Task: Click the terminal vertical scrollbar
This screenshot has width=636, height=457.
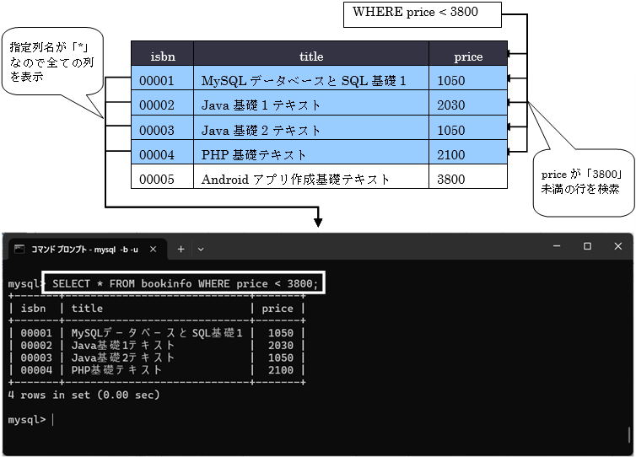Action: [629, 434]
